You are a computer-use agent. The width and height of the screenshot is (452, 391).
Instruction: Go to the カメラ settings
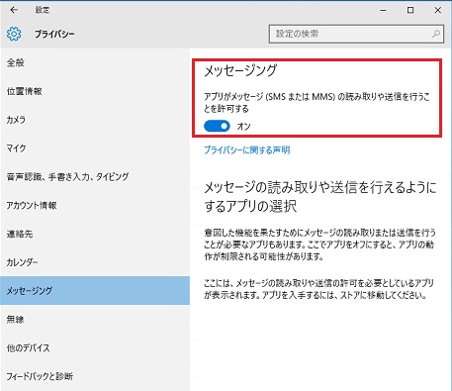pos(95,120)
